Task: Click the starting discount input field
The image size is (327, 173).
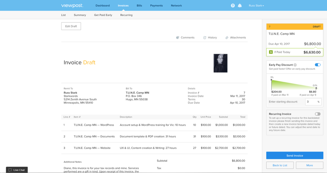Action: pyautogui.click(x=311, y=102)
